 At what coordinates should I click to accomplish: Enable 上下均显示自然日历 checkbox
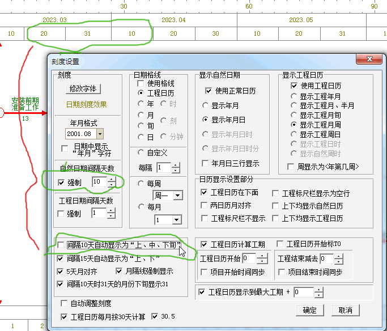click(x=275, y=206)
